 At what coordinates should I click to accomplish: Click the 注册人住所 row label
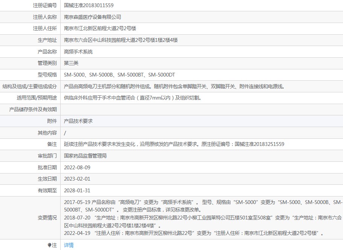coord(45,28)
